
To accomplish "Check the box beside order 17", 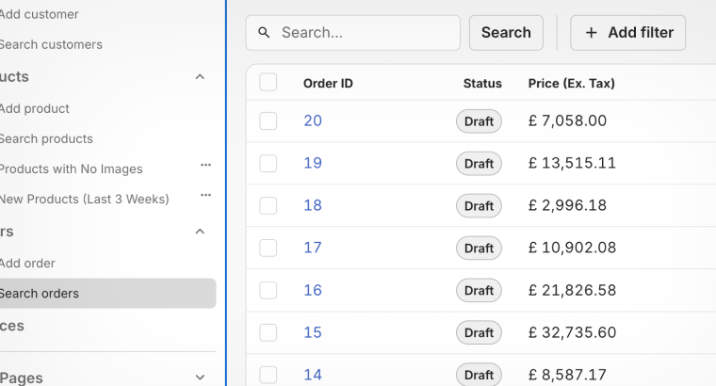I will pos(268,248).
